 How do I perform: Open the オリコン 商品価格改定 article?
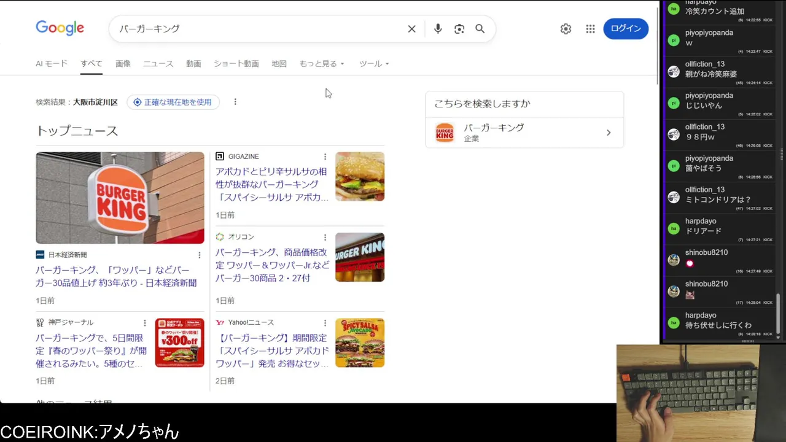(x=272, y=265)
